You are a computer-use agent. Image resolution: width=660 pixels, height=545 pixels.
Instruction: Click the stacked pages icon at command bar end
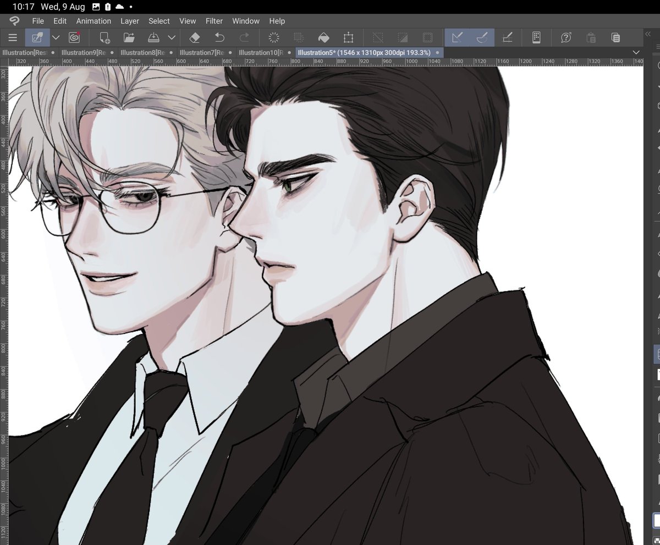pyautogui.click(x=616, y=37)
